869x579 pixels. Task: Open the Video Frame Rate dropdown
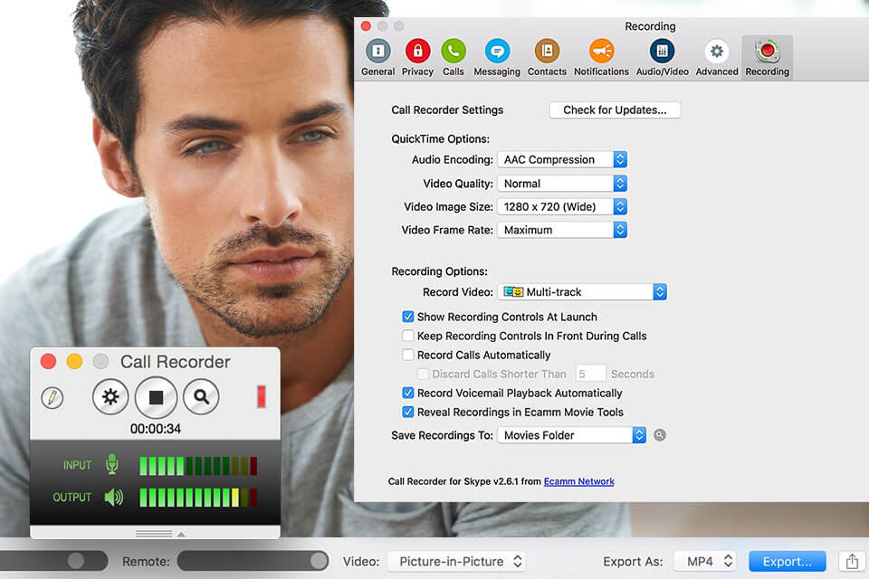pos(562,230)
